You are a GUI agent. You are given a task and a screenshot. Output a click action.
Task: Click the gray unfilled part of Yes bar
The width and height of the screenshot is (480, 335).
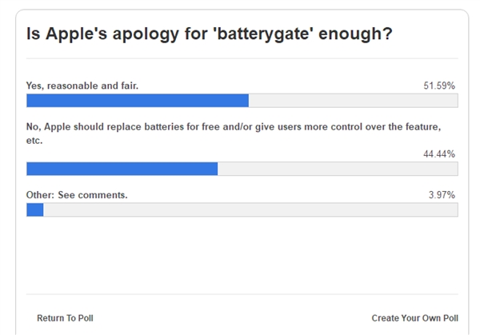click(x=352, y=101)
